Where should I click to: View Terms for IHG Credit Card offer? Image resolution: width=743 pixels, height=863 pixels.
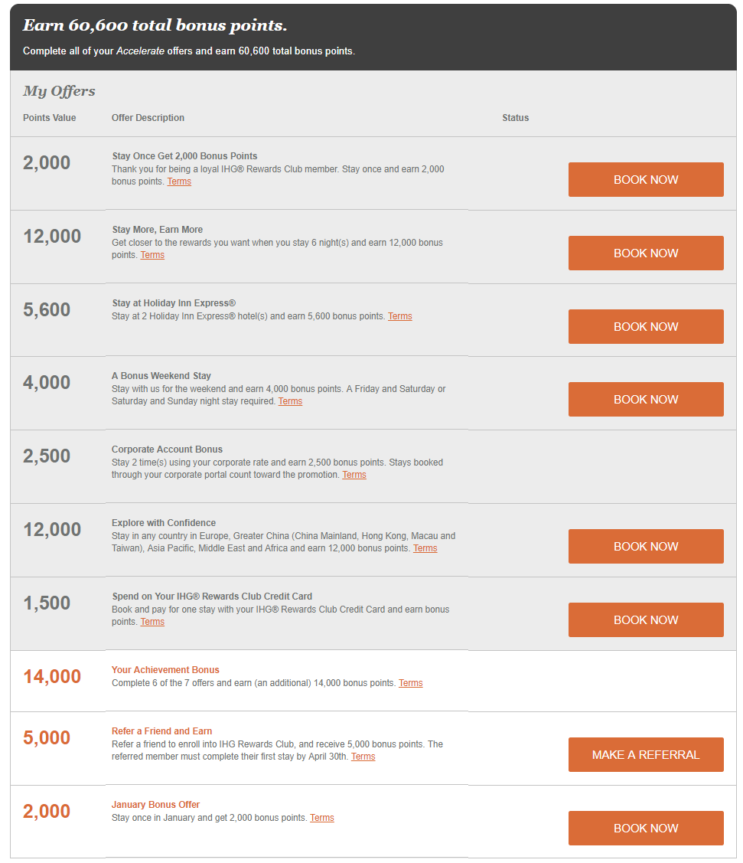coord(152,622)
